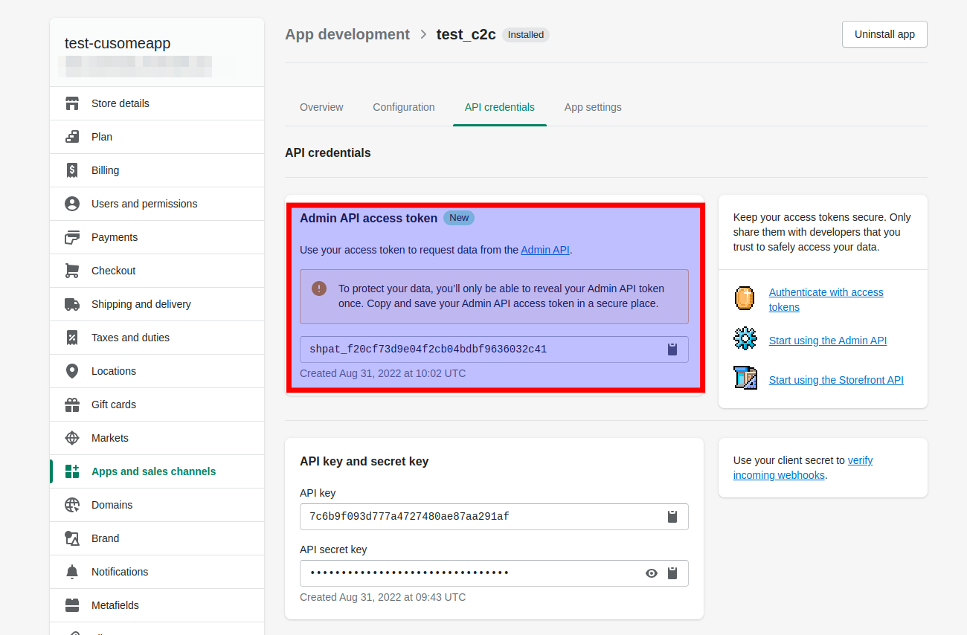Click the Domains globe icon

pyautogui.click(x=72, y=505)
